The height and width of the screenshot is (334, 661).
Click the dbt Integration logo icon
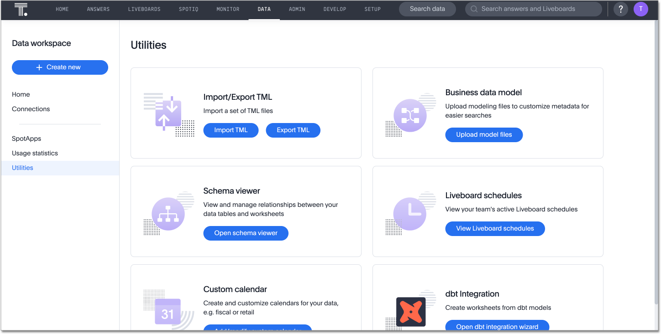pos(410,312)
